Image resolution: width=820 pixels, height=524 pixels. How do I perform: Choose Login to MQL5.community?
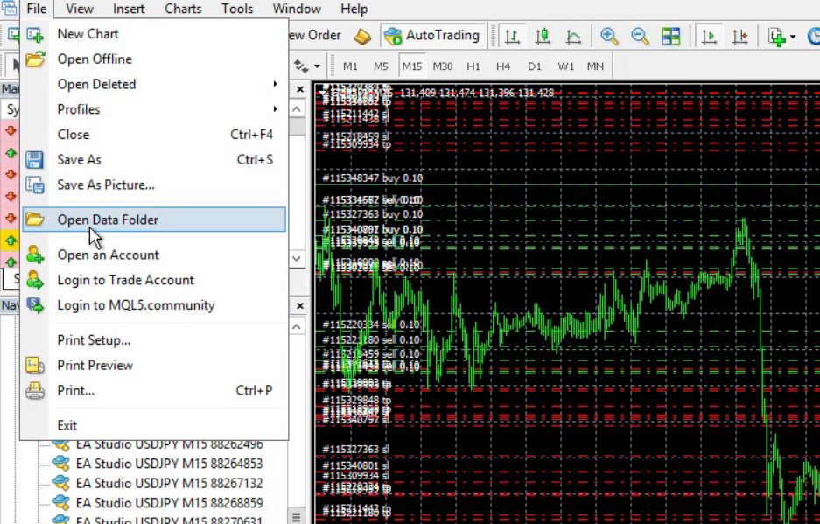154,305
